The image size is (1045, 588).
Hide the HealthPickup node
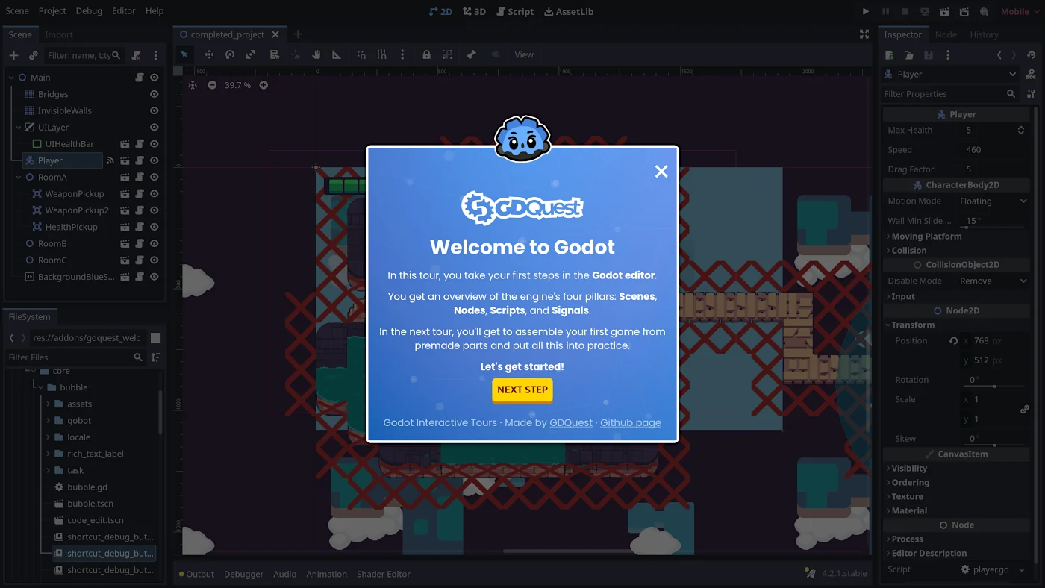[x=155, y=227]
